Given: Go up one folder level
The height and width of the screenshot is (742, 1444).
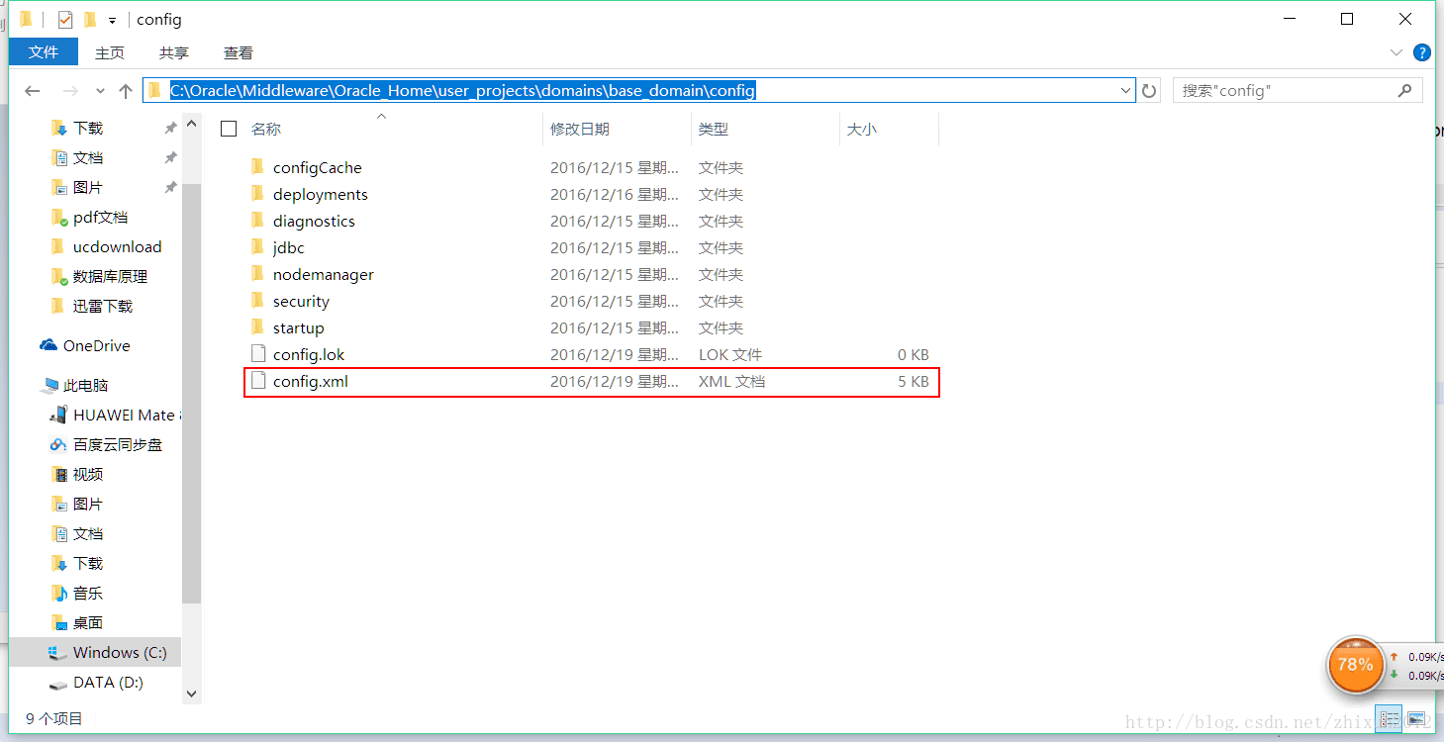Looking at the screenshot, I should 125,91.
